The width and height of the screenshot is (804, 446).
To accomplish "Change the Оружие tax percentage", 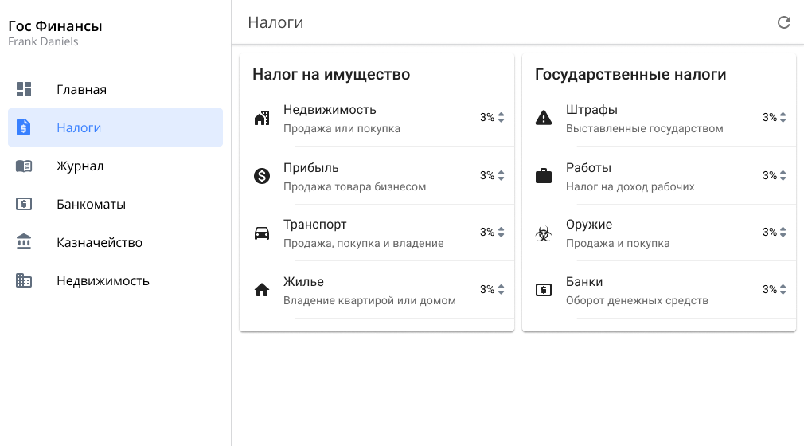I will [x=775, y=233].
